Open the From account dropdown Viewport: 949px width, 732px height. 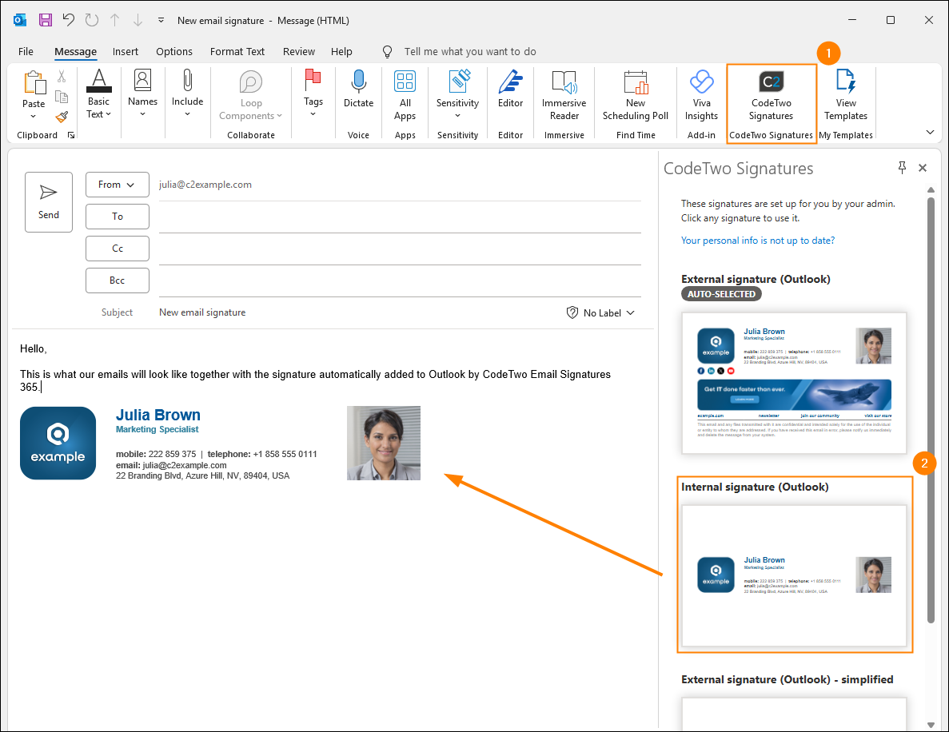pyautogui.click(x=118, y=185)
